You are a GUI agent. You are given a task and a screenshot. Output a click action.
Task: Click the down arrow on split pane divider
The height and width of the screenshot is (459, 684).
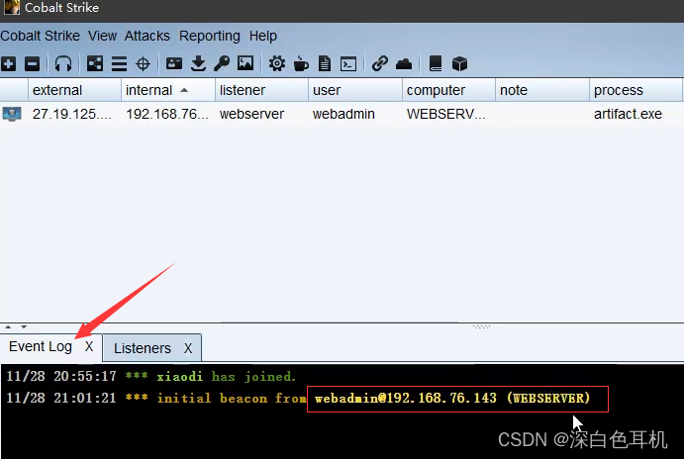pyautogui.click(x=24, y=326)
